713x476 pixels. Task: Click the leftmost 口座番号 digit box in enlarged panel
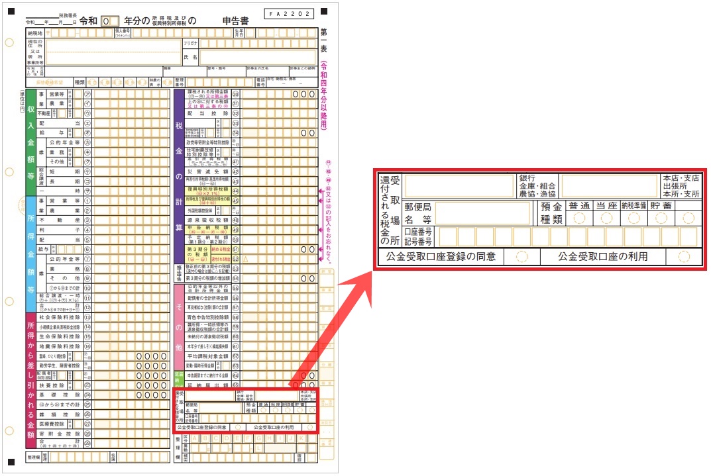click(448, 236)
